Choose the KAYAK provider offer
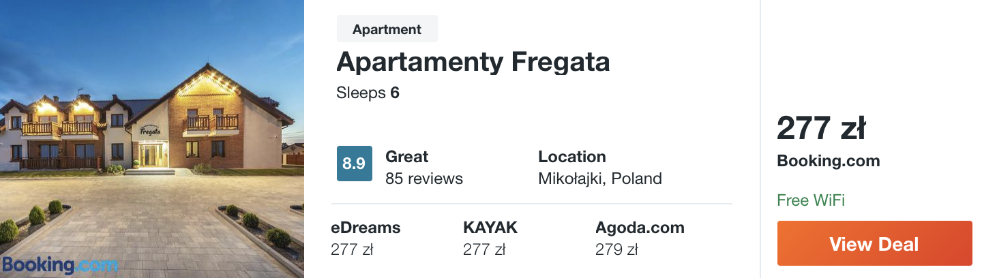This screenshot has width=982, height=278. click(x=490, y=228)
